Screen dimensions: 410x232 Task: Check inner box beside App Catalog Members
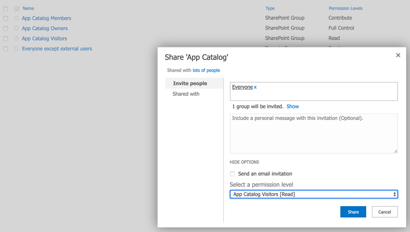click(16, 18)
